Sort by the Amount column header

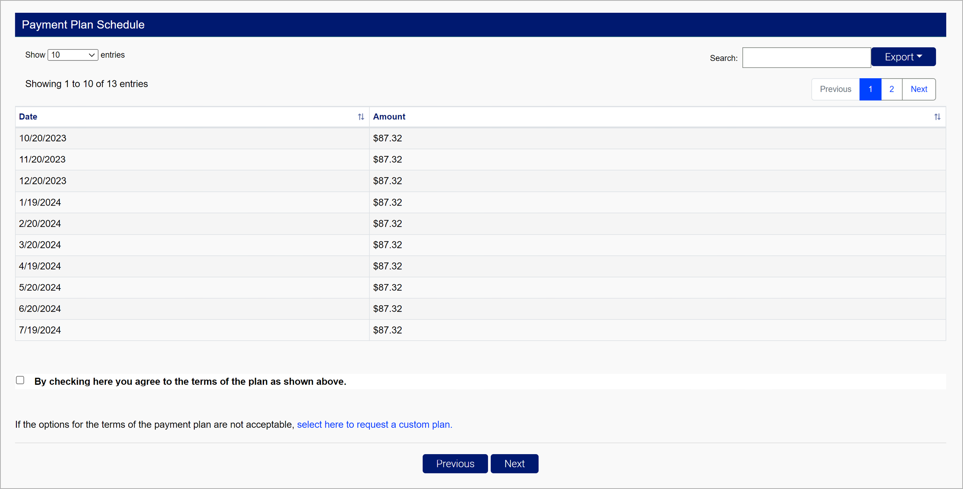pos(389,117)
